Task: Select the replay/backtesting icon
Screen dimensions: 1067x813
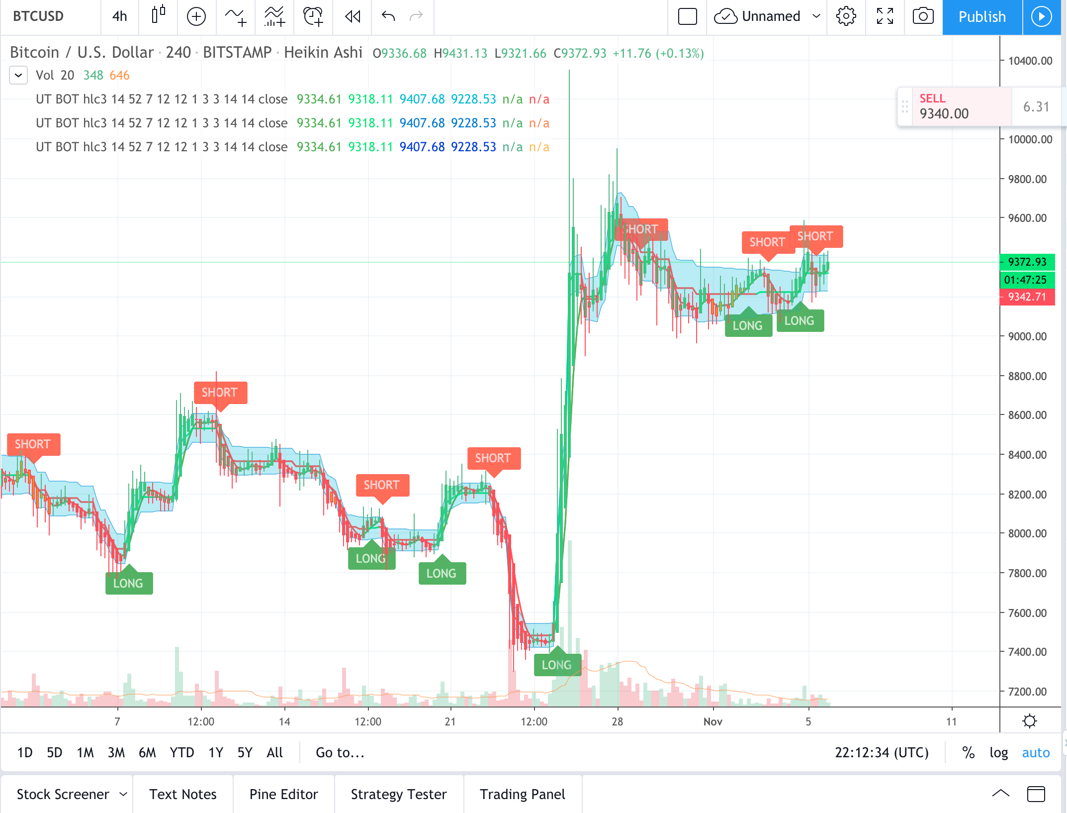Action: pos(354,16)
